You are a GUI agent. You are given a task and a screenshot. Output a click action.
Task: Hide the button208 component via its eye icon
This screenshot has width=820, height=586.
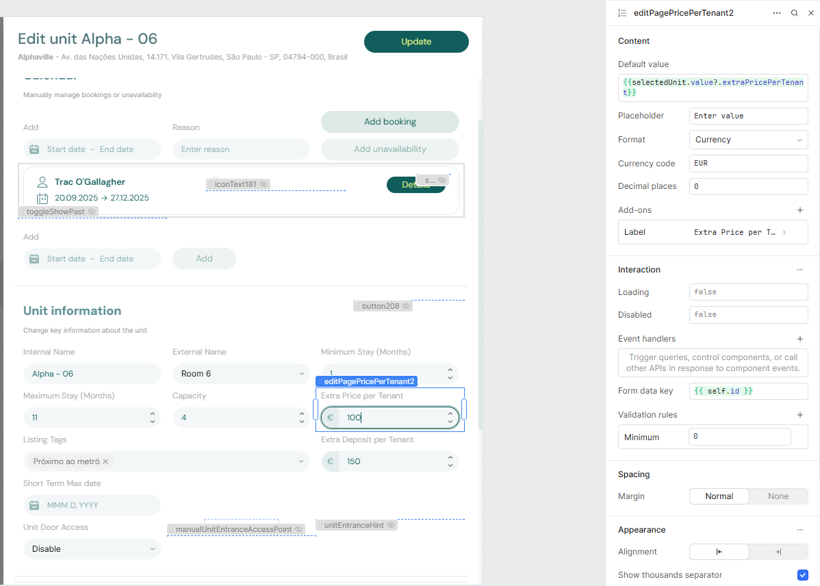pos(405,305)
